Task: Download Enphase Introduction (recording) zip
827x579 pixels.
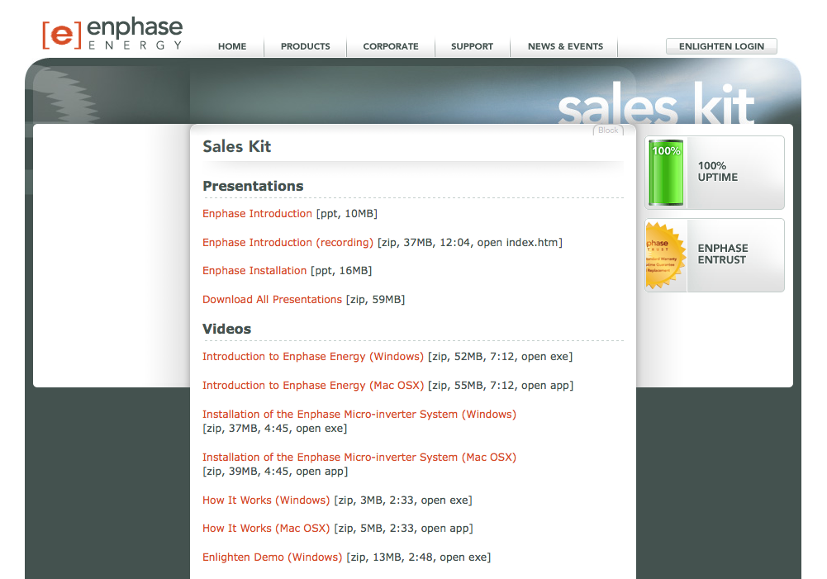Action: (288, 243)
